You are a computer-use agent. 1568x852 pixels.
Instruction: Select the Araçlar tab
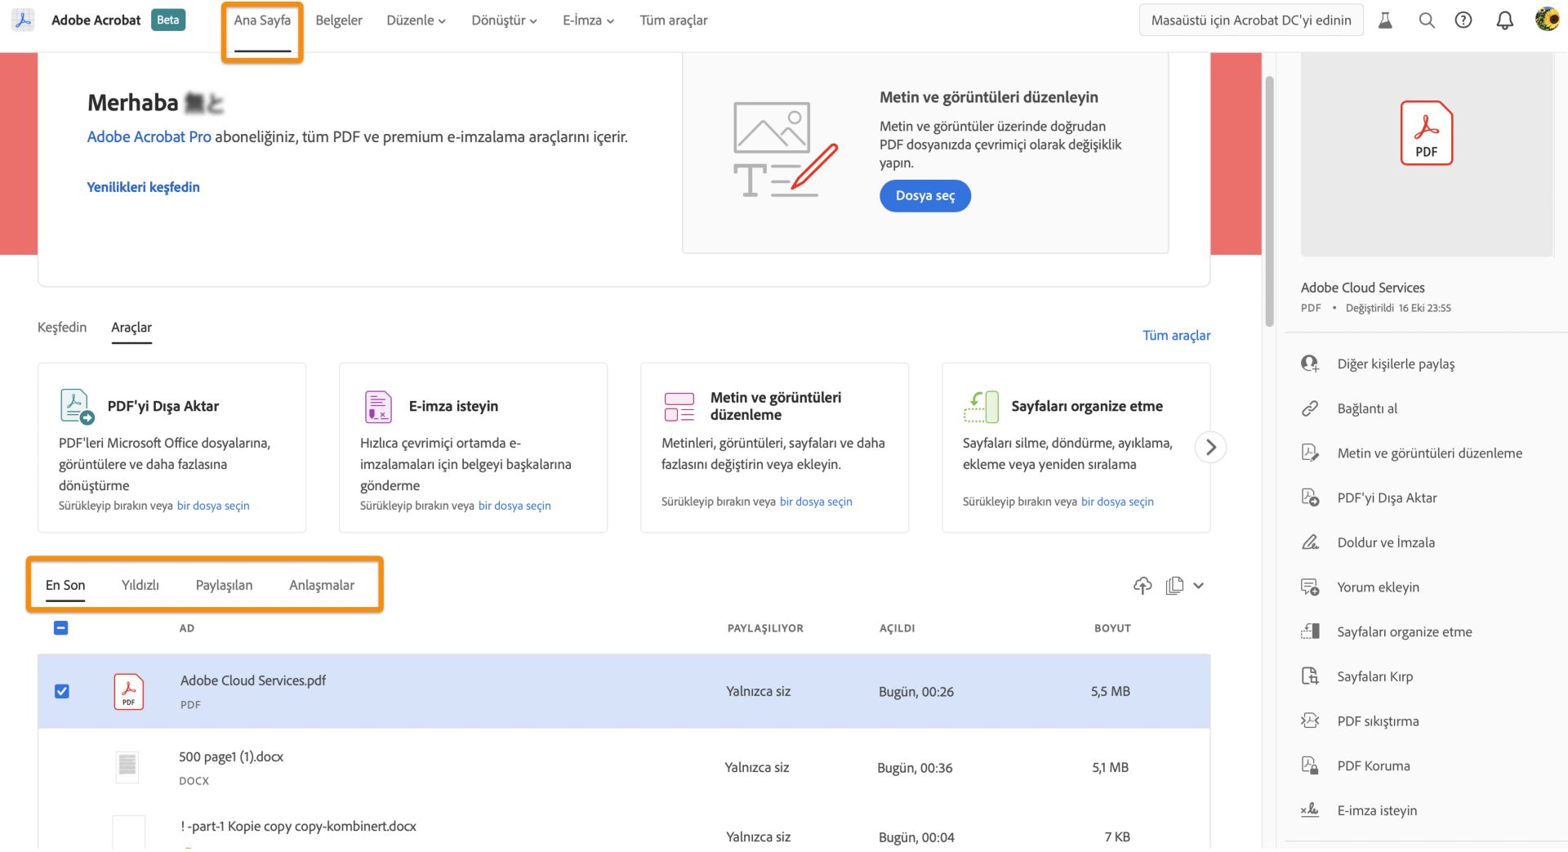click(x=131, y=328)
